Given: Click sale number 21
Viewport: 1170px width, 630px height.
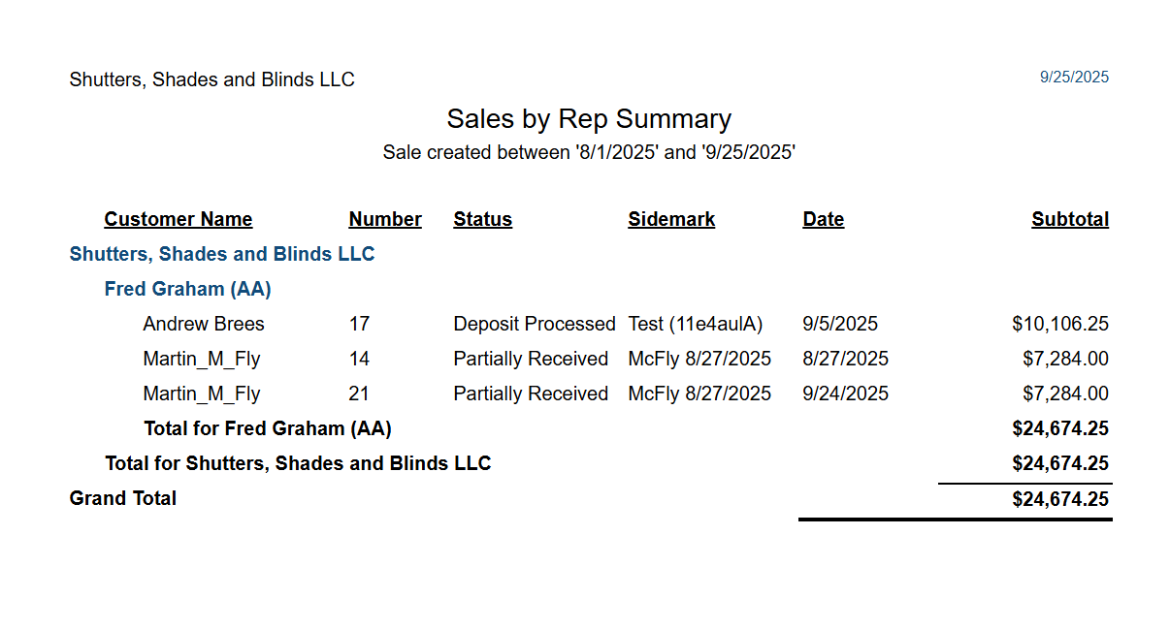Looking at the screenshot, I should coord(359,394).
